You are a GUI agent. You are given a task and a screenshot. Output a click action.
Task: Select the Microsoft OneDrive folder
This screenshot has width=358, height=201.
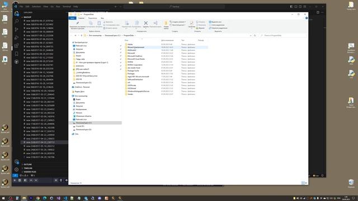pyautogui.click(x=135, y=56)
